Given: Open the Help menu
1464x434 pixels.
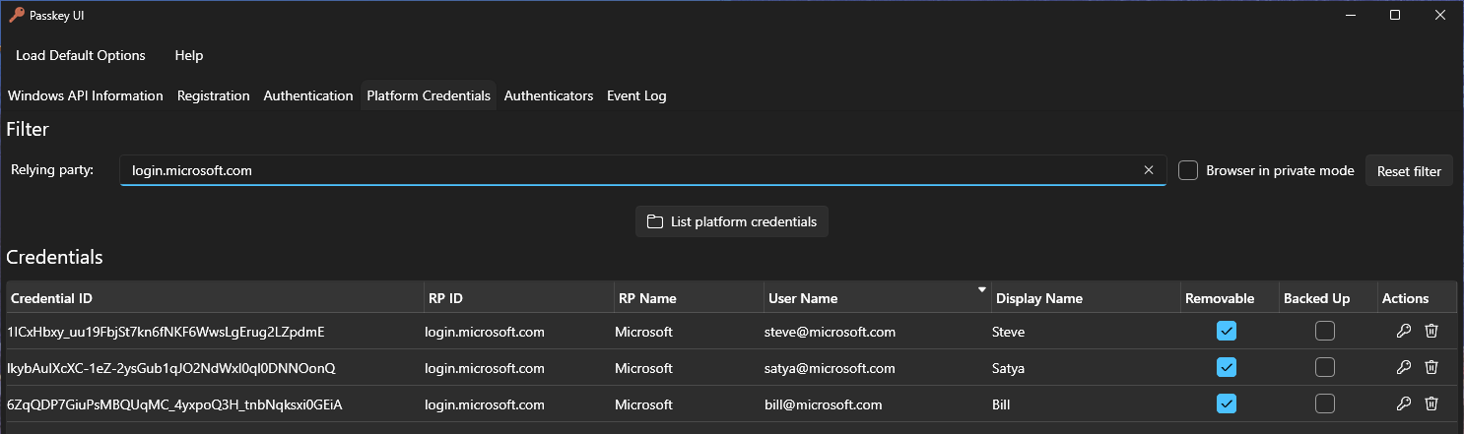Looking at the screenshot, I should [x=189, y=55].
